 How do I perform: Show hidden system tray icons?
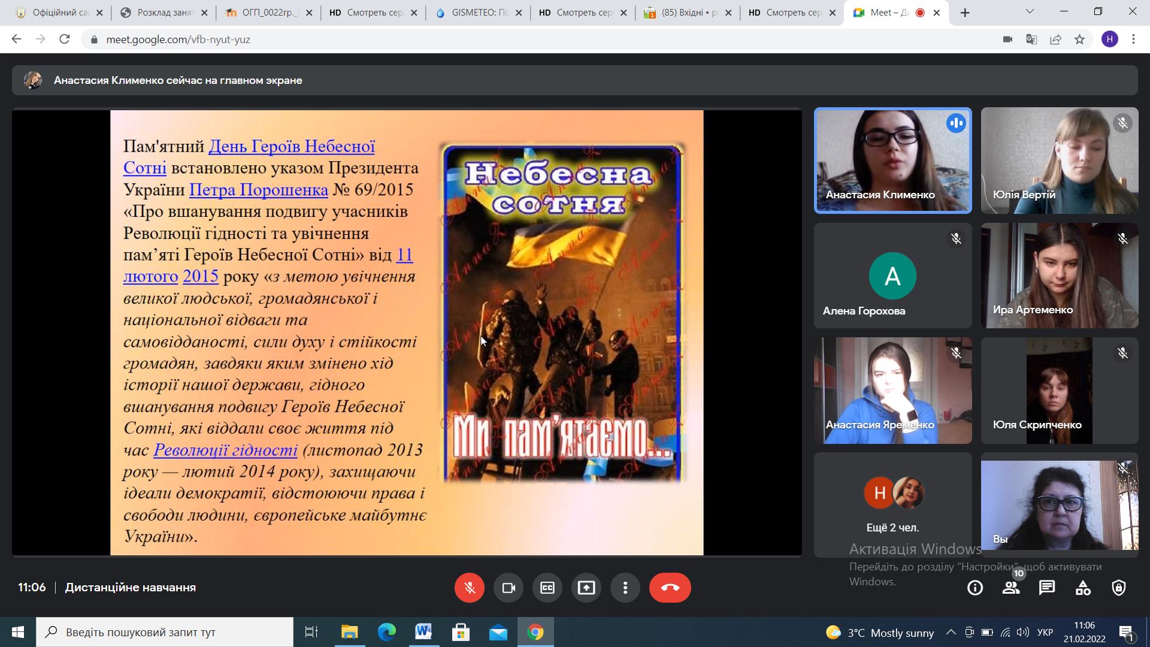[951, 632]
